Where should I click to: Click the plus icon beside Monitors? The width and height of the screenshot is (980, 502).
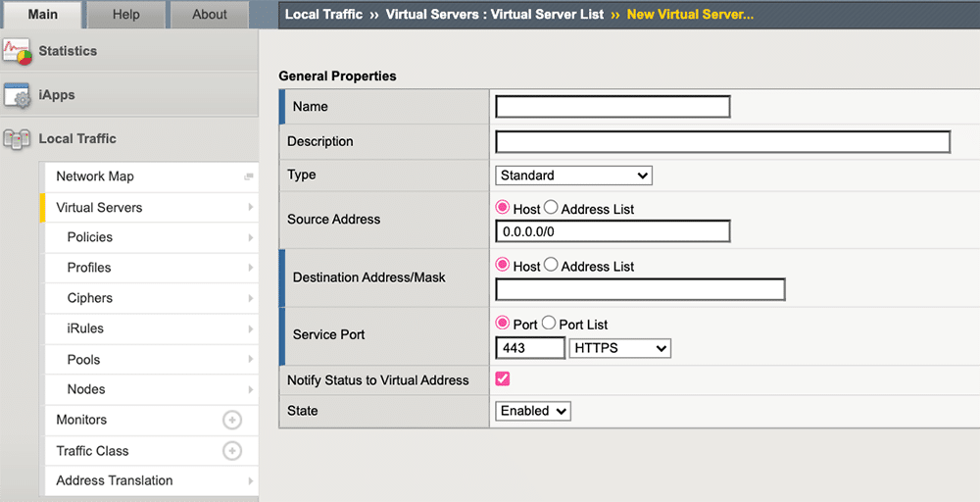232,420
